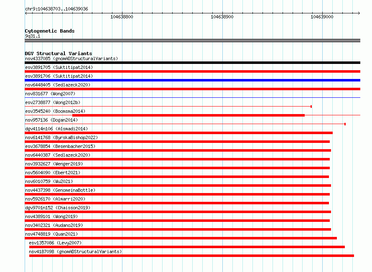Click the red esv3891705 variant bar

192,71
